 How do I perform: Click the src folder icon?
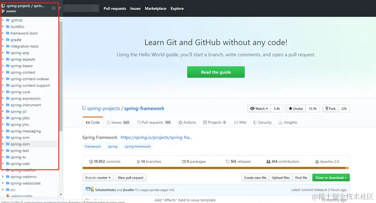click(x=8, y=190)
